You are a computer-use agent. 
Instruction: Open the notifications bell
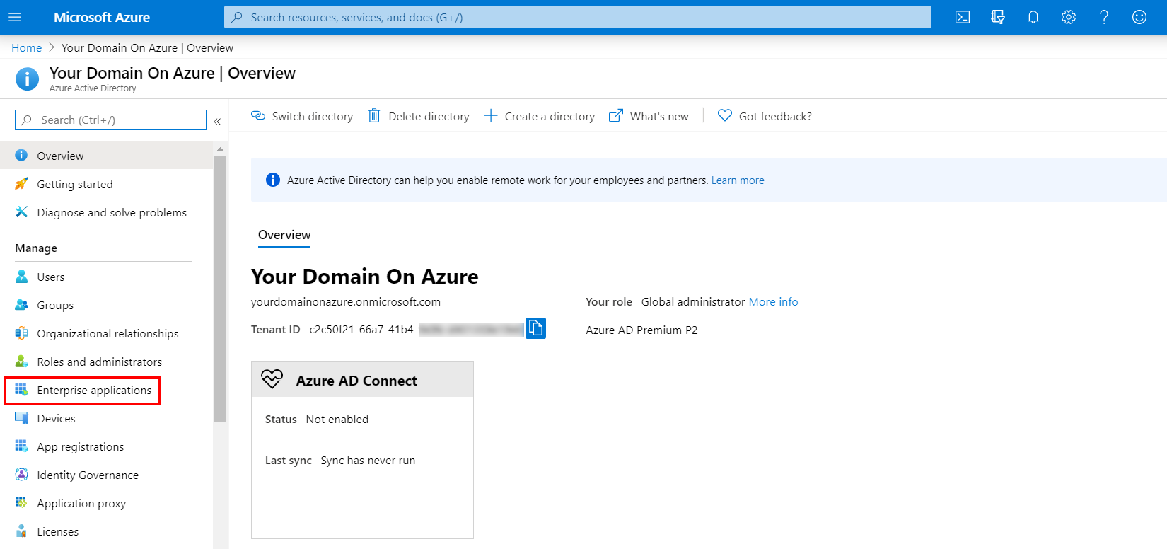tap(1033, 17)
